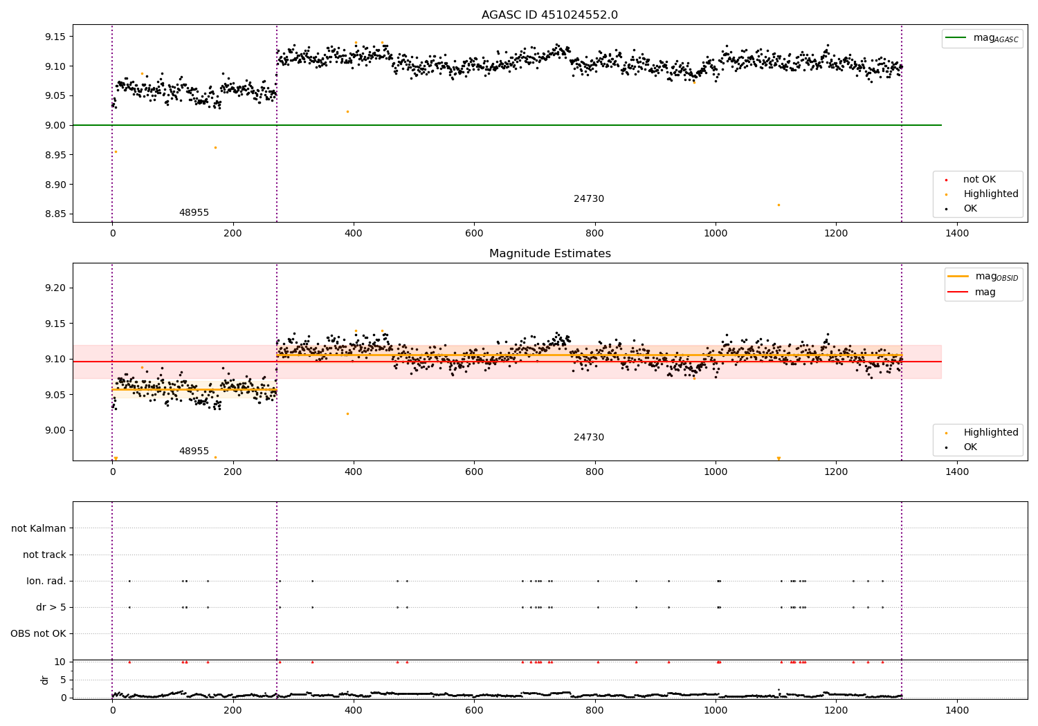Click the Highlighted marker in middle plot legend
This screenshot has width=1038, height=726.
[x=946, y=433]
